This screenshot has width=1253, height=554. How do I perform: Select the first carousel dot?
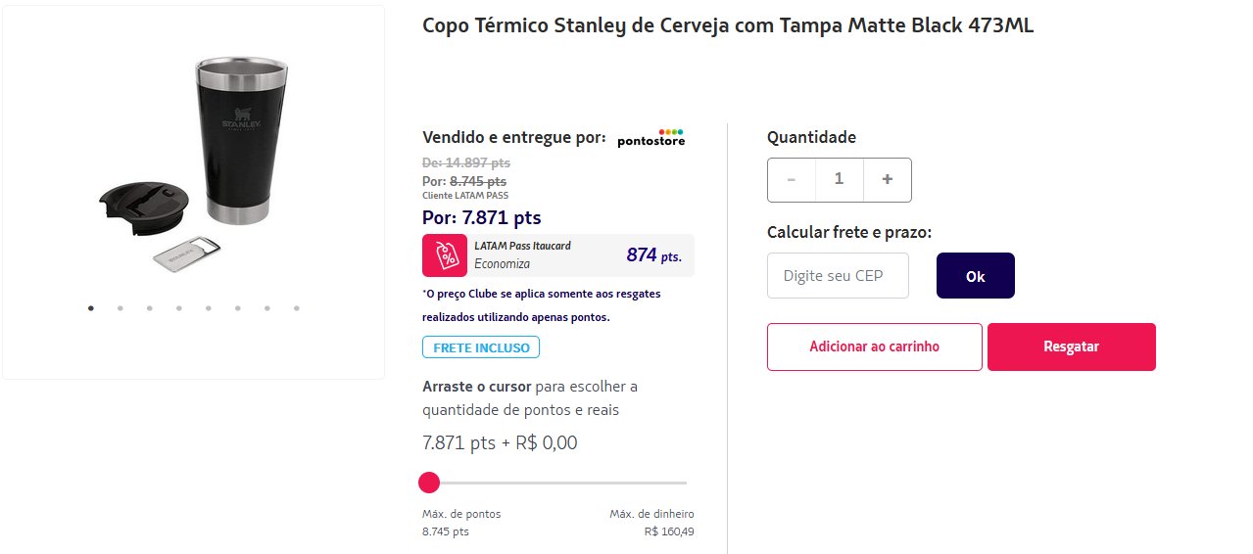tap(91, 307)
